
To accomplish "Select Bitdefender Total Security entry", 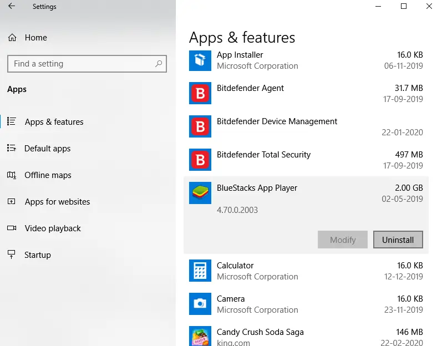I will coord(263,155).
